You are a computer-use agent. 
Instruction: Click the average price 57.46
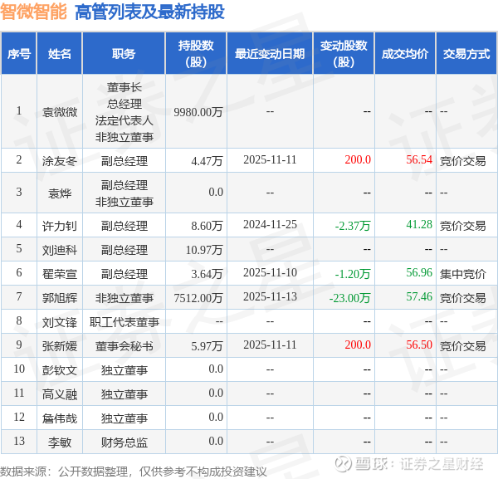click(419, 296)
